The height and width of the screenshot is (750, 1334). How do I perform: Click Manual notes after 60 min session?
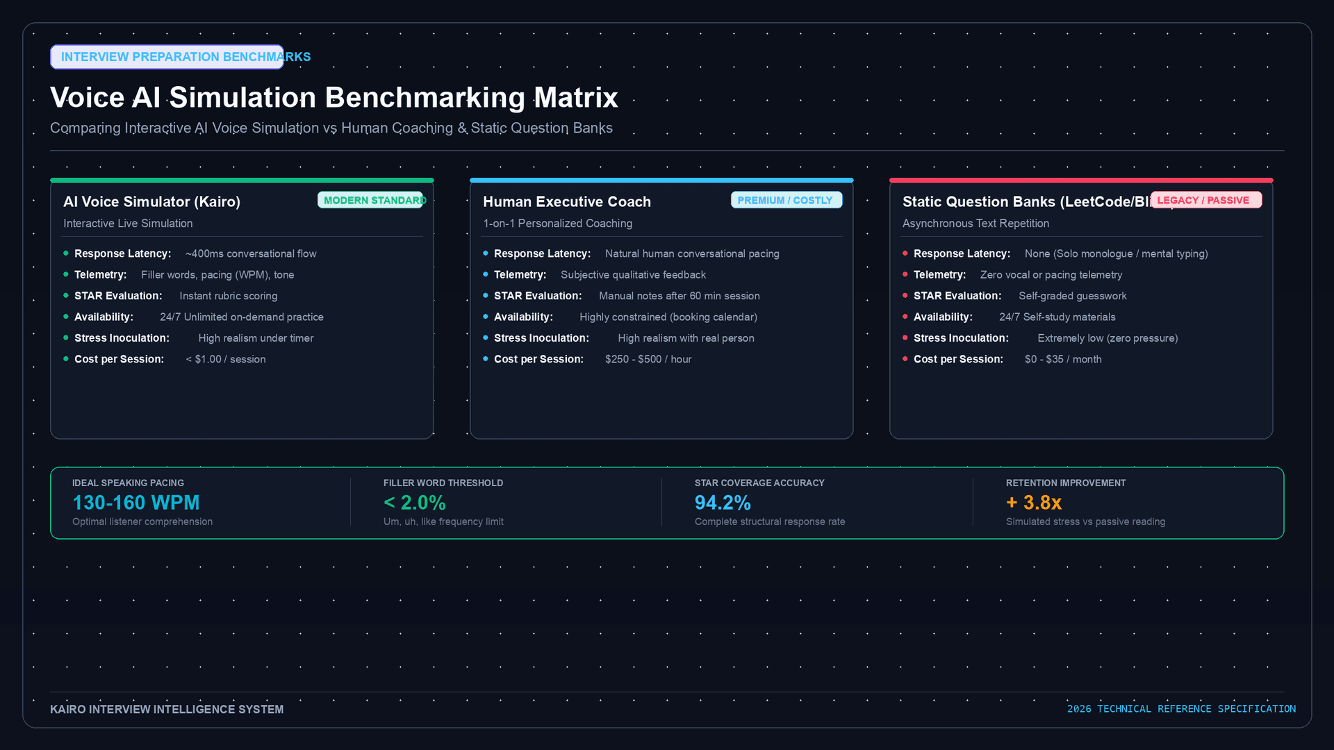tap(680, 296)
